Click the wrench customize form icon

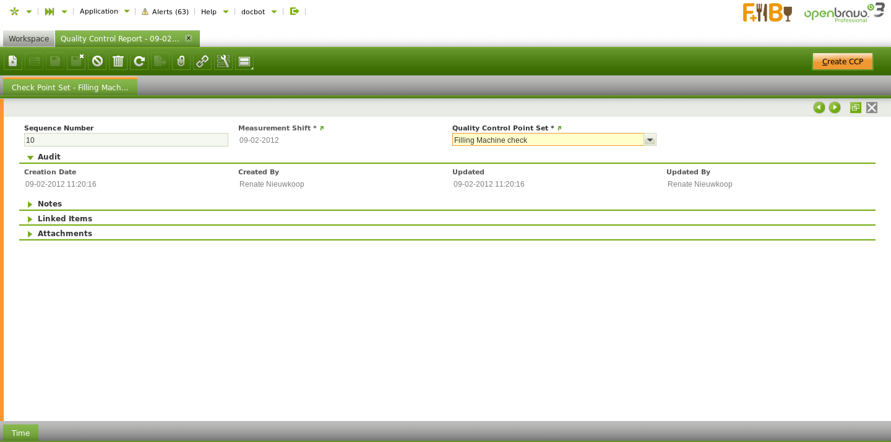pyautogui.click(x=223, y=61)
